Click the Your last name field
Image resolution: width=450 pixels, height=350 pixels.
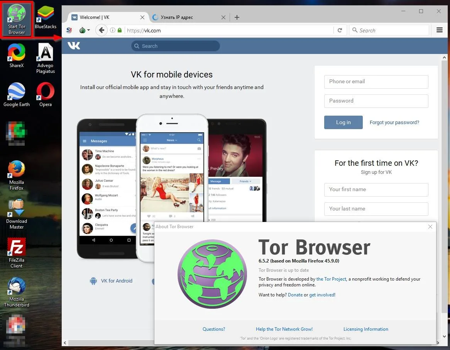click(376, 209)
